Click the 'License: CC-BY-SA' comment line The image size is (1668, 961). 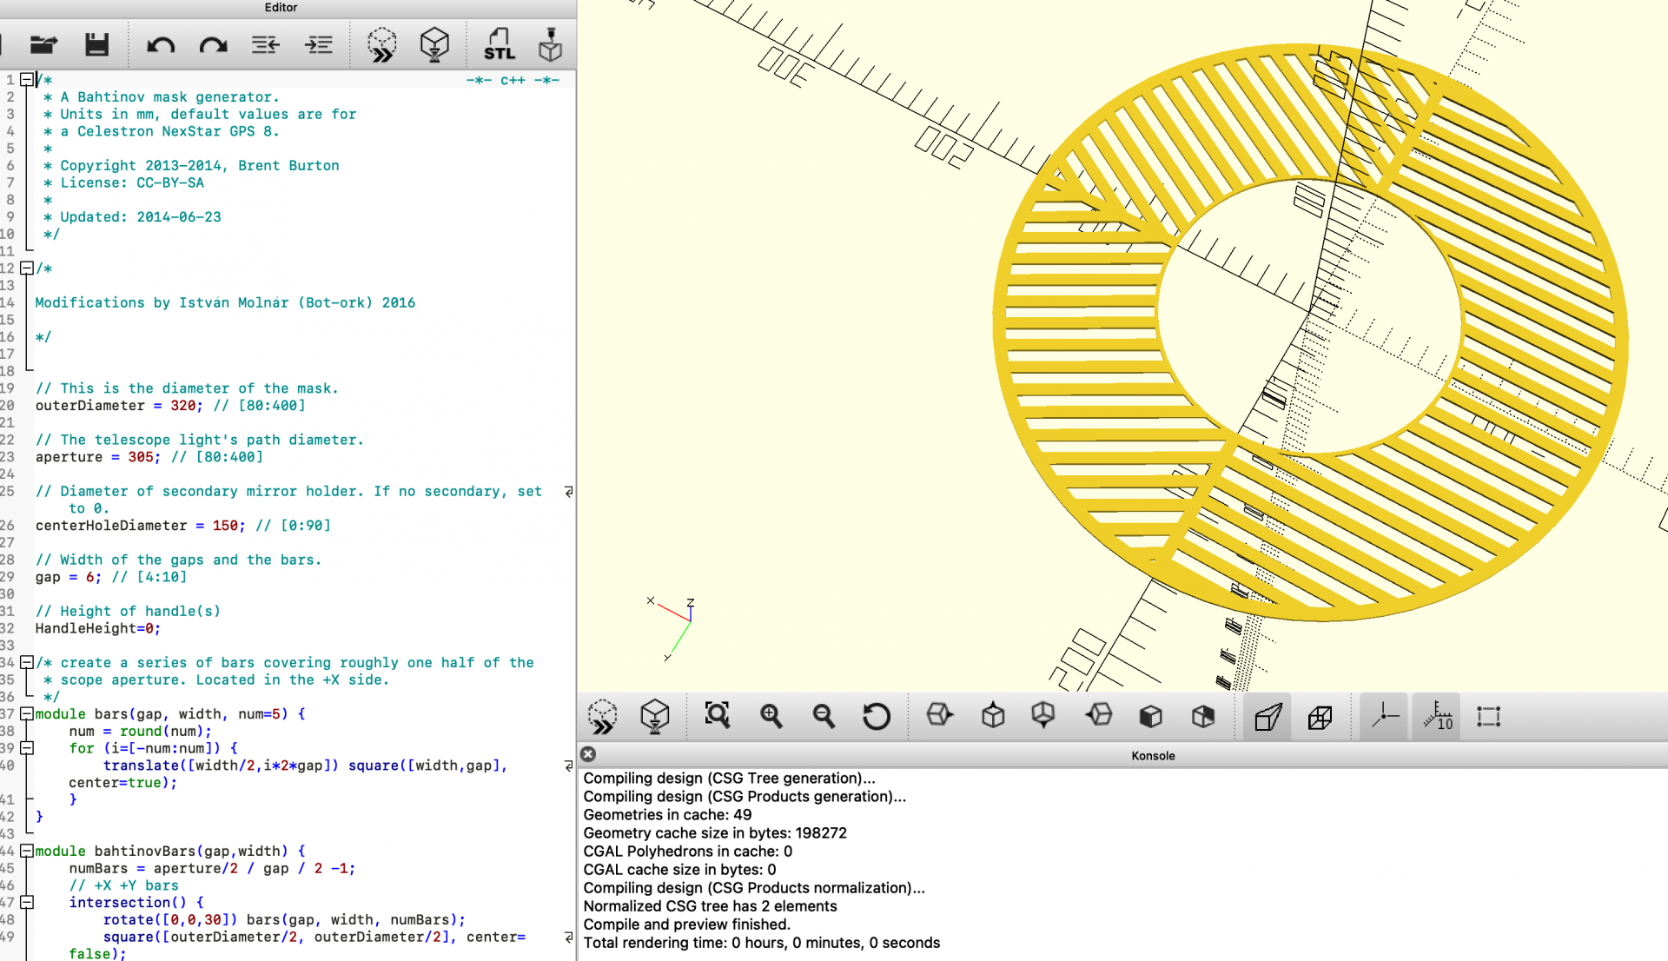tap(132, 183)
